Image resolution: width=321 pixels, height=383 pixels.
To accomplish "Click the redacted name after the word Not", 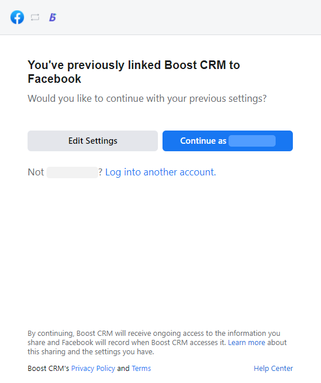I will (72, 173).
